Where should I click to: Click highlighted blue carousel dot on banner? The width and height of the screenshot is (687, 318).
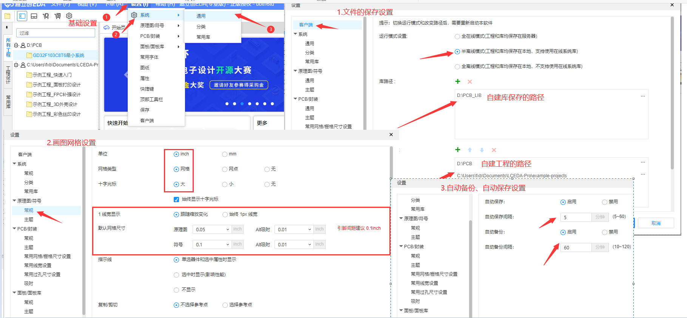click(242, 103)
